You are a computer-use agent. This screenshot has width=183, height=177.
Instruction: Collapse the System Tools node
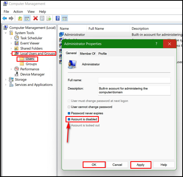point(6,33)
